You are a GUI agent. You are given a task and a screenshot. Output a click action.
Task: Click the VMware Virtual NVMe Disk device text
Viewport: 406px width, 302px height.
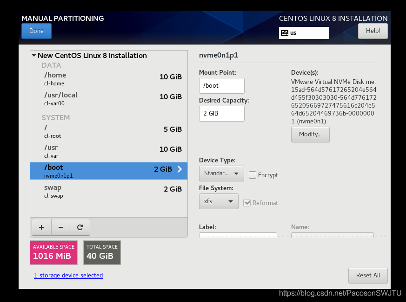point(333,101)
